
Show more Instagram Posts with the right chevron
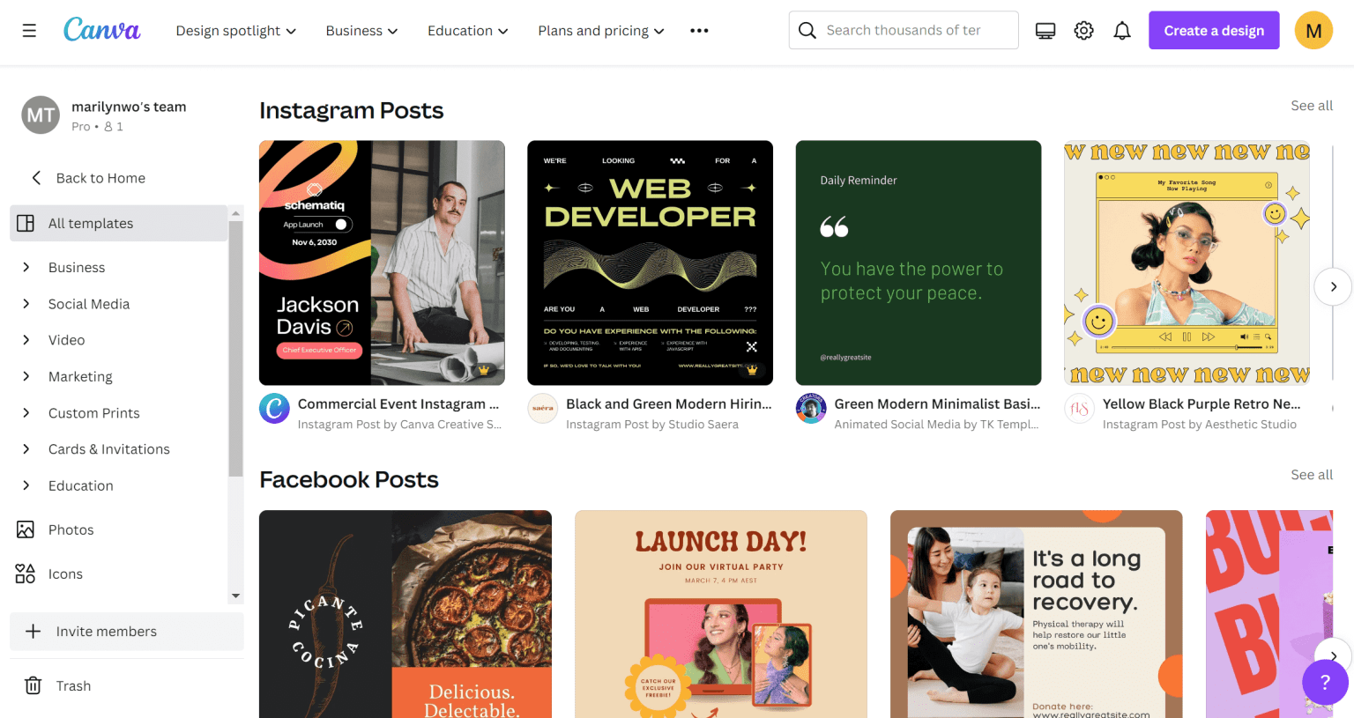pyautogui.click(x=1333, y=286)
